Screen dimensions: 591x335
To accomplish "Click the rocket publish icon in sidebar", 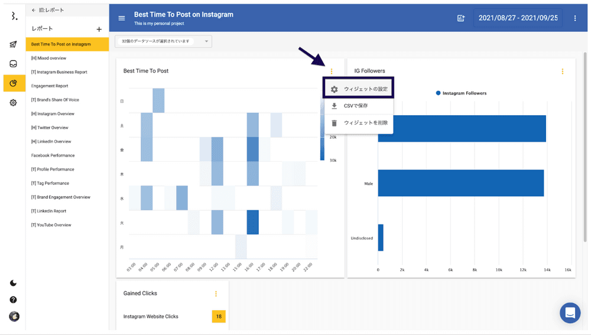I will coord(14,44).
